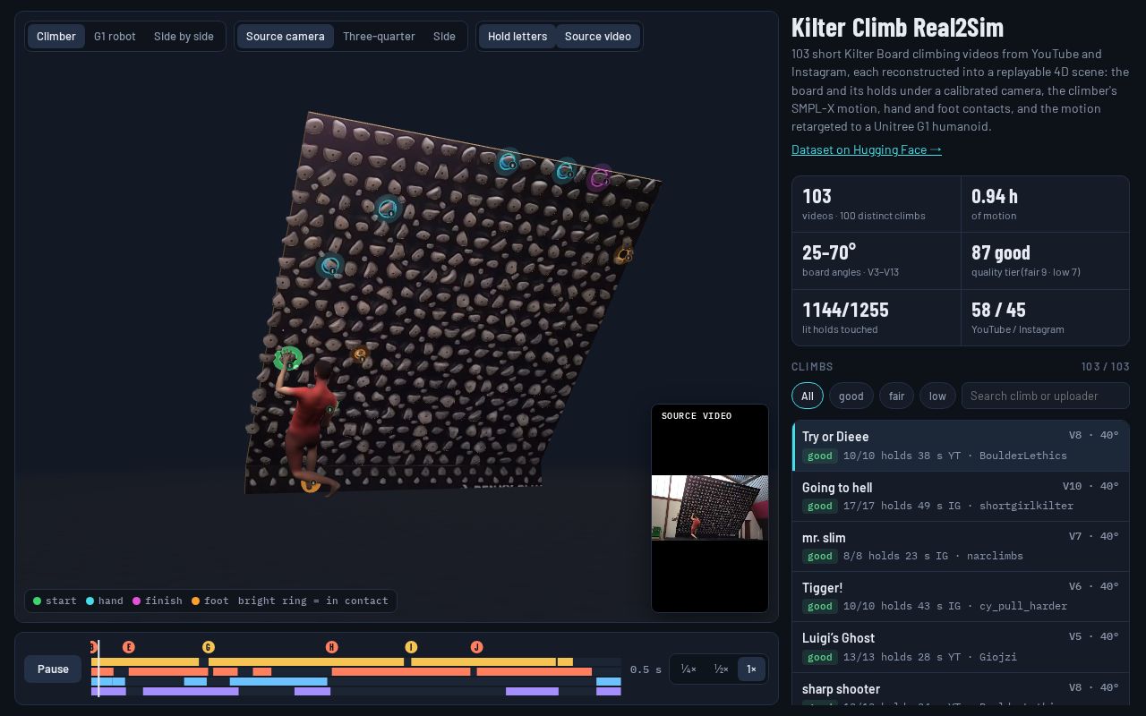Go to timeline marker I
This screenshot has width=1146, height=716.
411,647
